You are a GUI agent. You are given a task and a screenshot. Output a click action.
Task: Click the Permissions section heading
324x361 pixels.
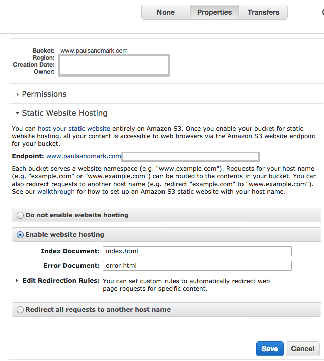tap(44, 94)
